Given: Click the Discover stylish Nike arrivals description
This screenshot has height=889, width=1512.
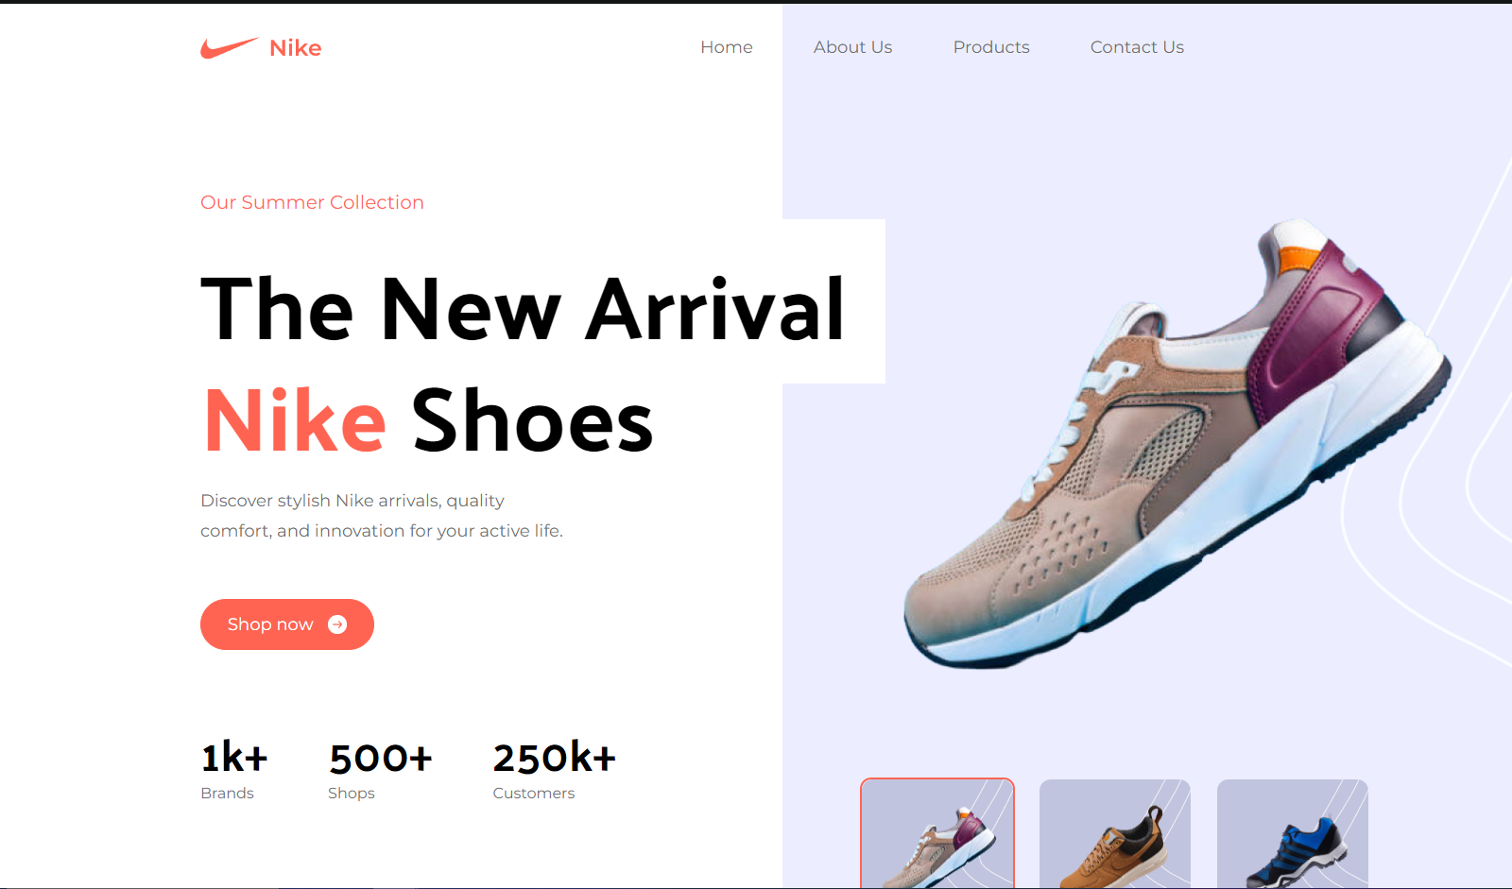Looking at the screenshot, I should coord(382,516).
